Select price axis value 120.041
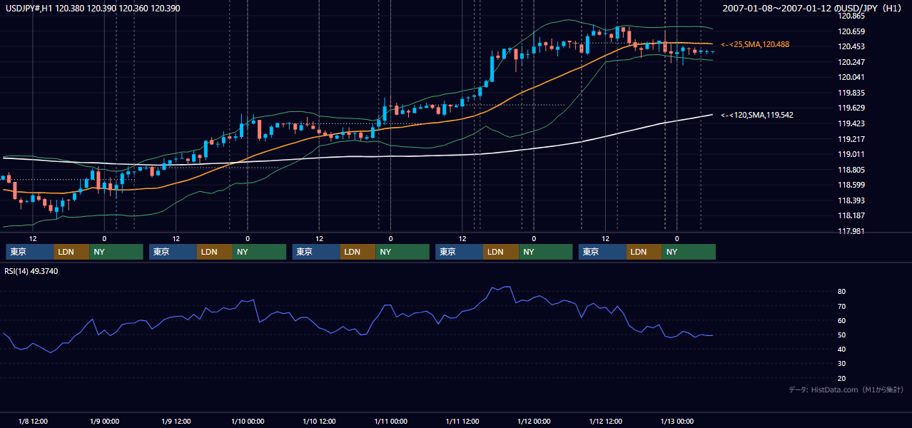Image resolution: width=912 pixels, height=428 pixels. (x=852, y=78)
